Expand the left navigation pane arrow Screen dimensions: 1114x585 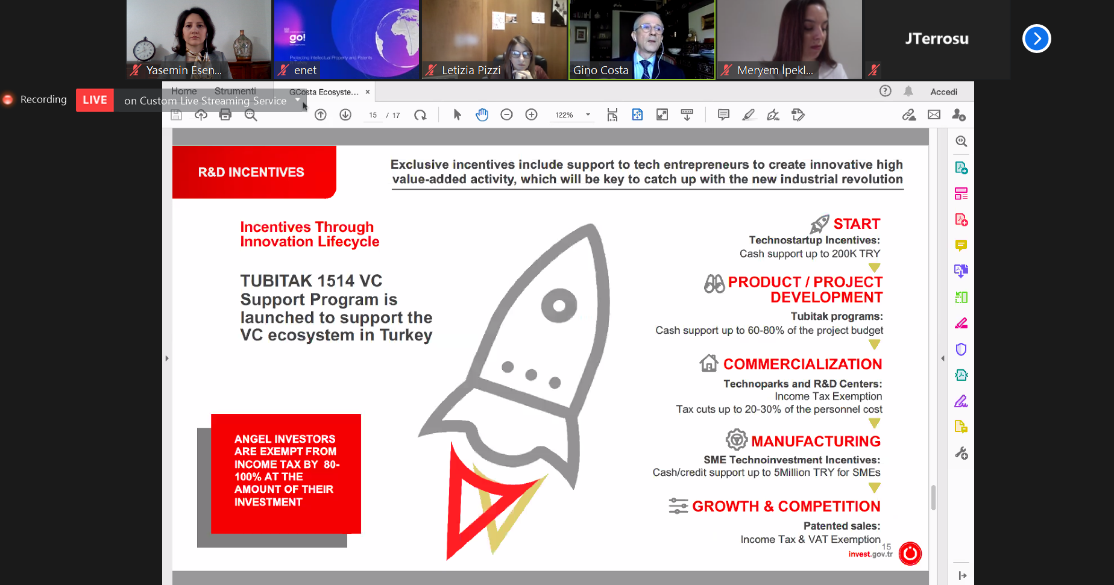[x=167, y=358]
